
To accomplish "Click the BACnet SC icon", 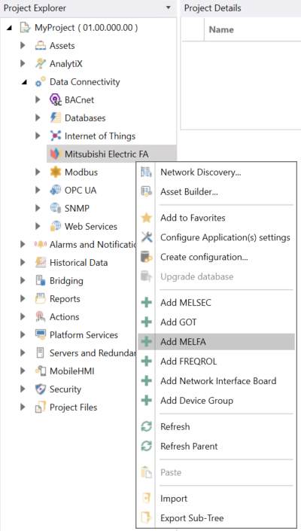I will (56, 100).
